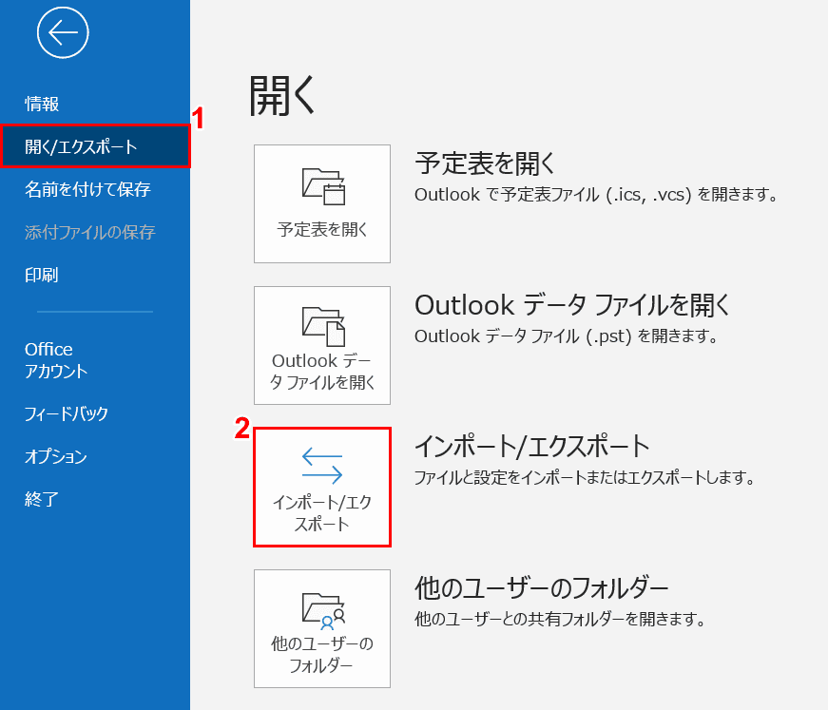
Task: Click the インポート/エクスポート heading text
Action: tap(532, 446)
